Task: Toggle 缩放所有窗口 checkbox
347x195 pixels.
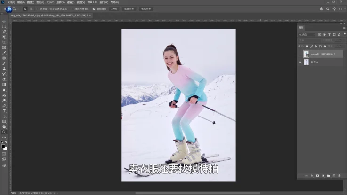Action: [72, 9]
